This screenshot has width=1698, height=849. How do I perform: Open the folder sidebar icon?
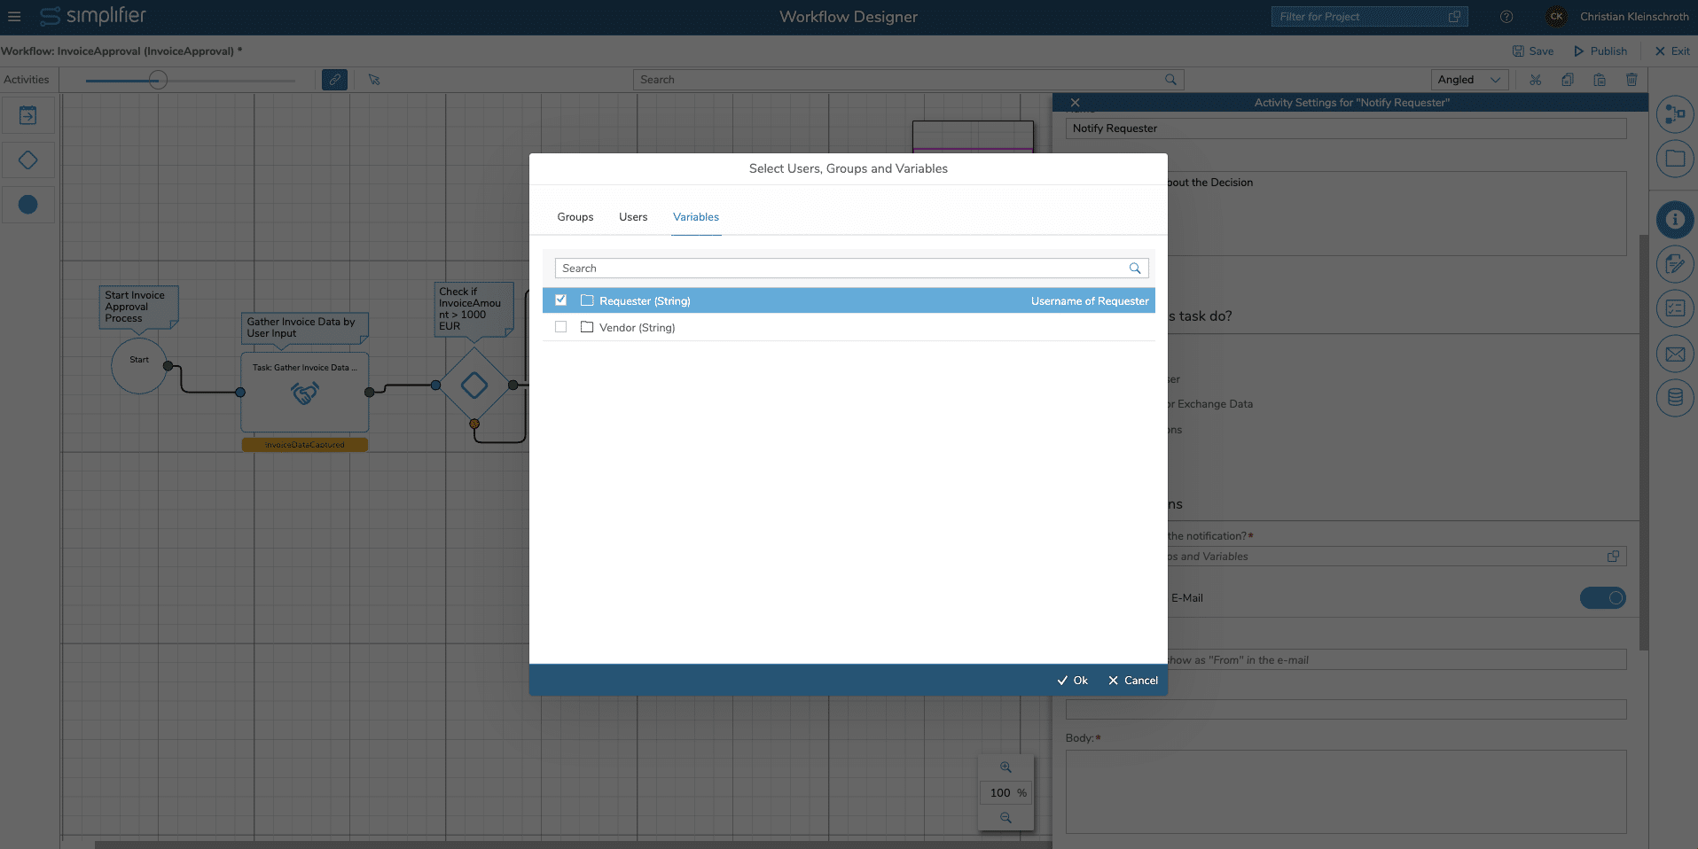click(1675, 159)
